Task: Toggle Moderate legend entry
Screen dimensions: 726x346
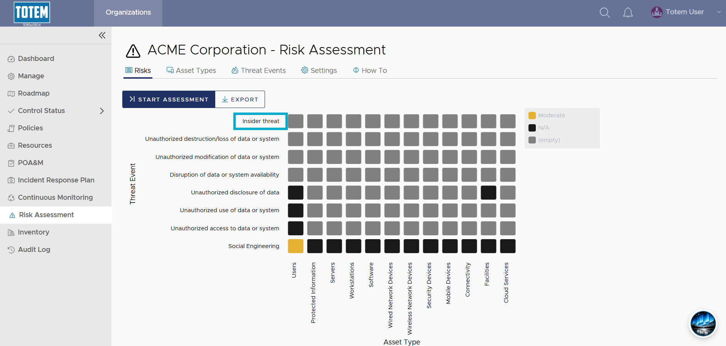Action: [547, 115]
